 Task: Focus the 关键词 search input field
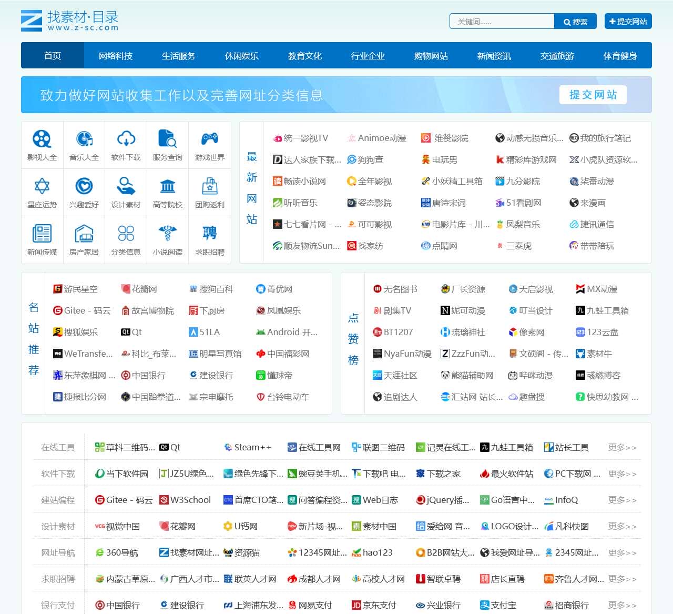[502, 22]
